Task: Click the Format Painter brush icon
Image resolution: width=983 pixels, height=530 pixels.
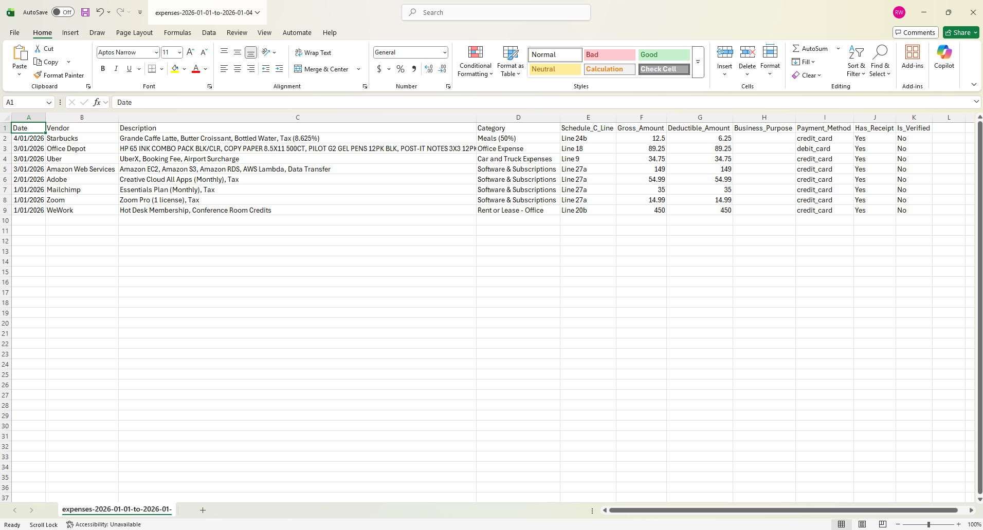Action: pos(38,75)
